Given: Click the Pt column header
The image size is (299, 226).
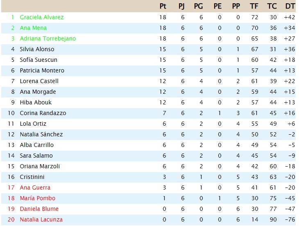Looking at the screenshot, I should [163, 6].
